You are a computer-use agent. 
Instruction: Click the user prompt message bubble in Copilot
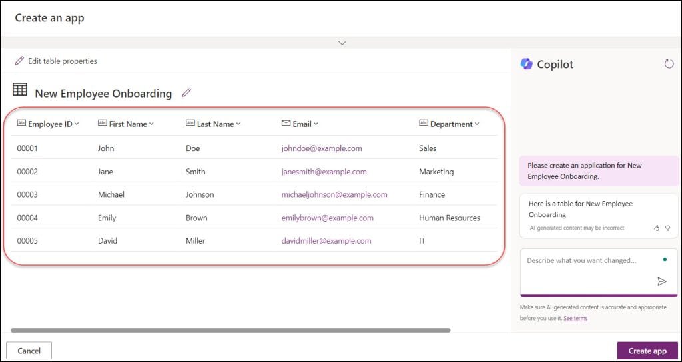tap(599, 171)
